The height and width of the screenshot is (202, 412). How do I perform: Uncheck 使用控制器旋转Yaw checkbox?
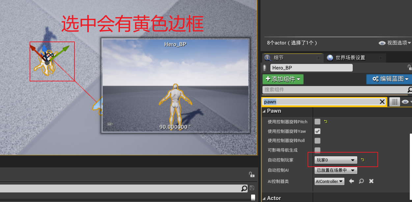(x=317, y=131)
